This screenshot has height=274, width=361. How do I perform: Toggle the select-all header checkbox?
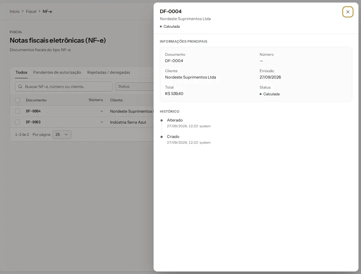pos(17,100)
